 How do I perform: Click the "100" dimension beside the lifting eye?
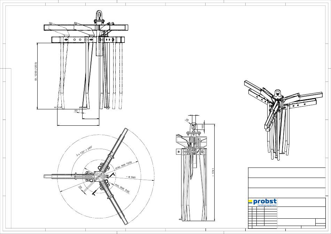[x=203, y=127]
